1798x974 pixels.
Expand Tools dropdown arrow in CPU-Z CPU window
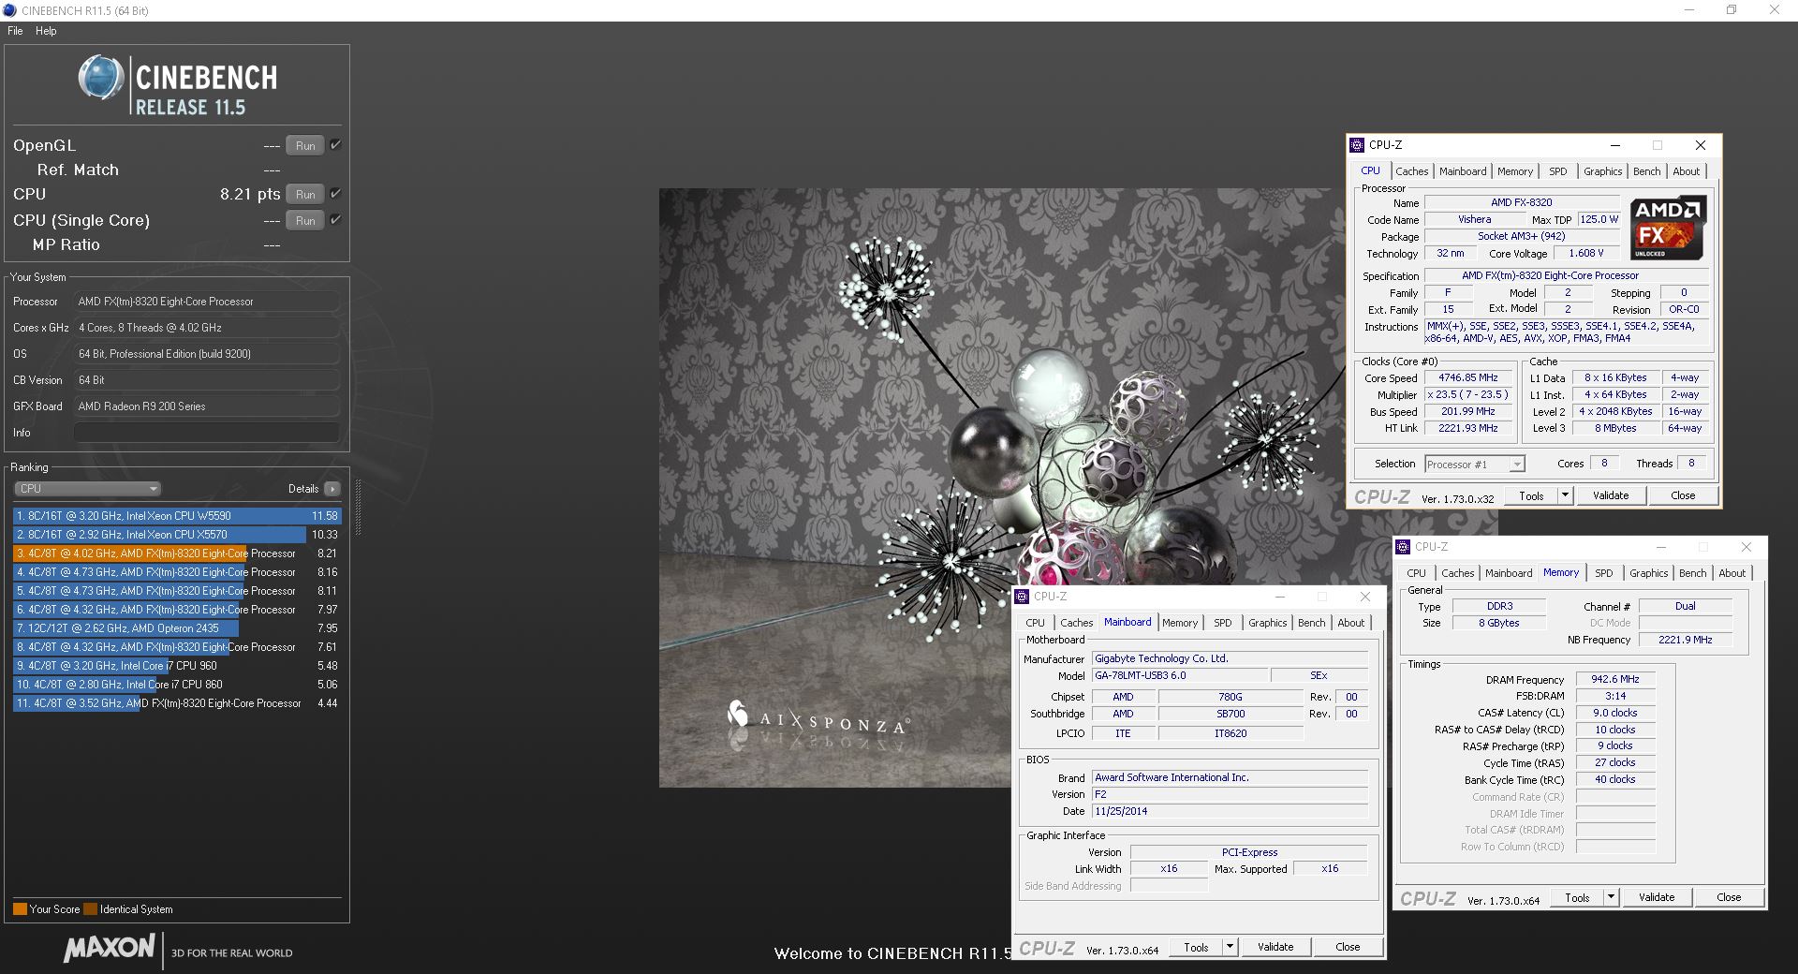(1565, 495)
